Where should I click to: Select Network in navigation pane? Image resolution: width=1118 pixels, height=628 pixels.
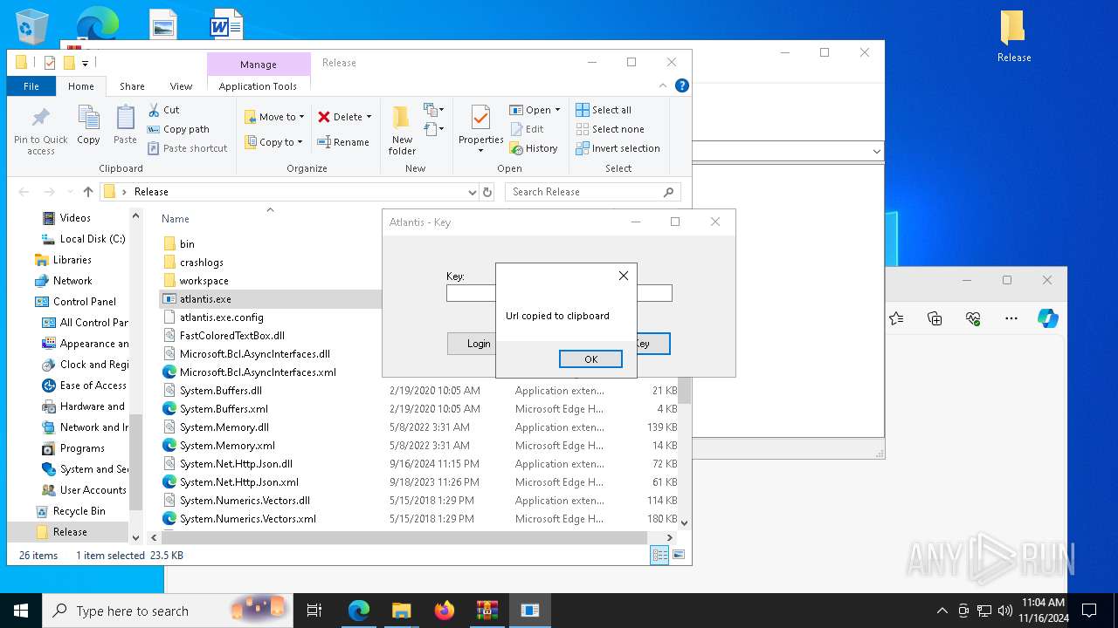click(x=72, y=281)
